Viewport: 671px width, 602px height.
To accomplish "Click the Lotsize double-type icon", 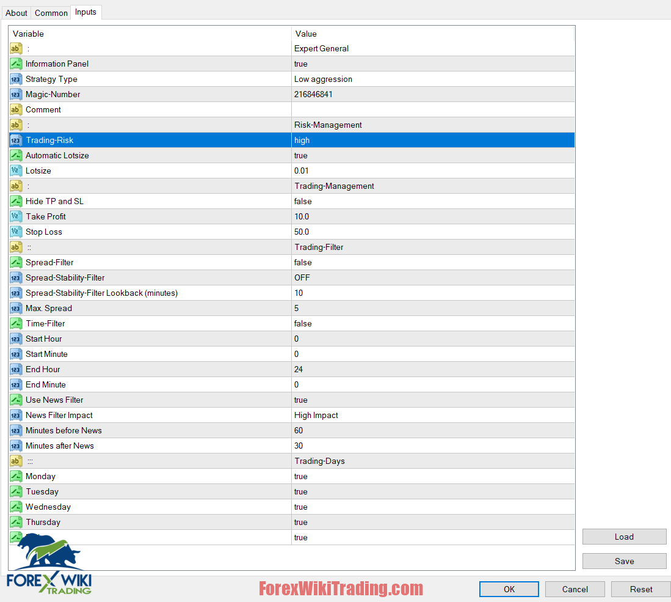I will point(16,171).
